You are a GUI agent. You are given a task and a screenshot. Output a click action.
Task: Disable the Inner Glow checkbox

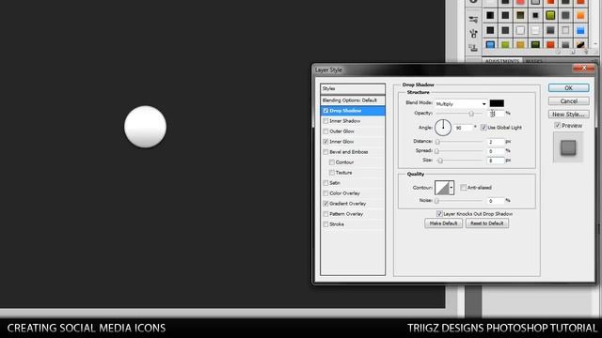coord(325,142)
